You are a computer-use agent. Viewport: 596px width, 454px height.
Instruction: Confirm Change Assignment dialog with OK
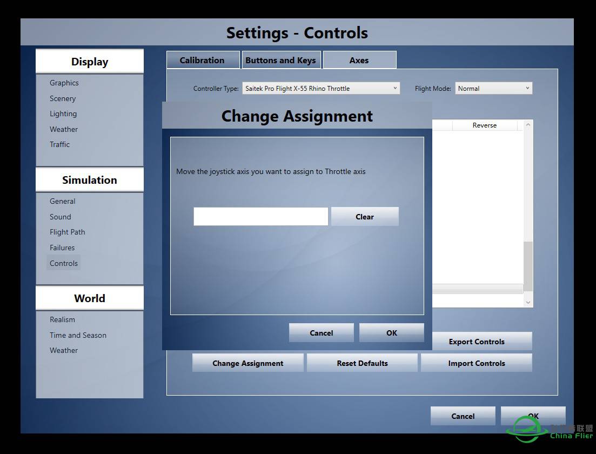pyautogui.click(x=392, y=333)
